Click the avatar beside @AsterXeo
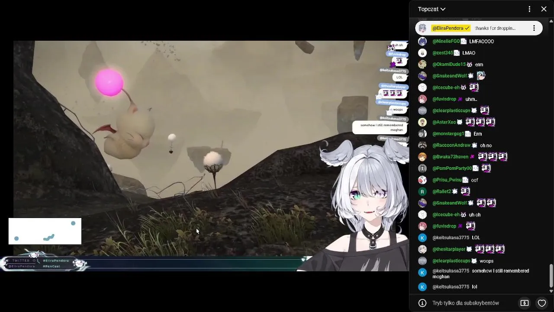Viewport: 554px width, 312px height. 422,122
